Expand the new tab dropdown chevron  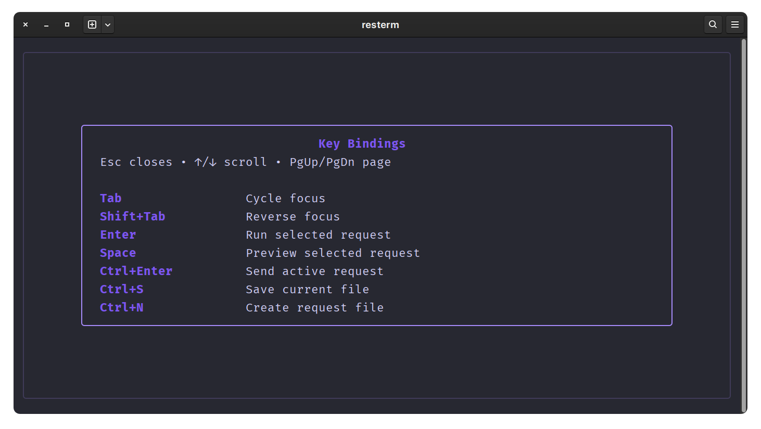(x=108, y=24)
